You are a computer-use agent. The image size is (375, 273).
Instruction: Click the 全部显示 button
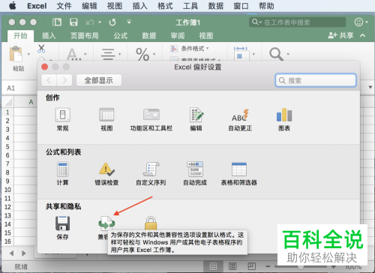[x=99, y=80]
